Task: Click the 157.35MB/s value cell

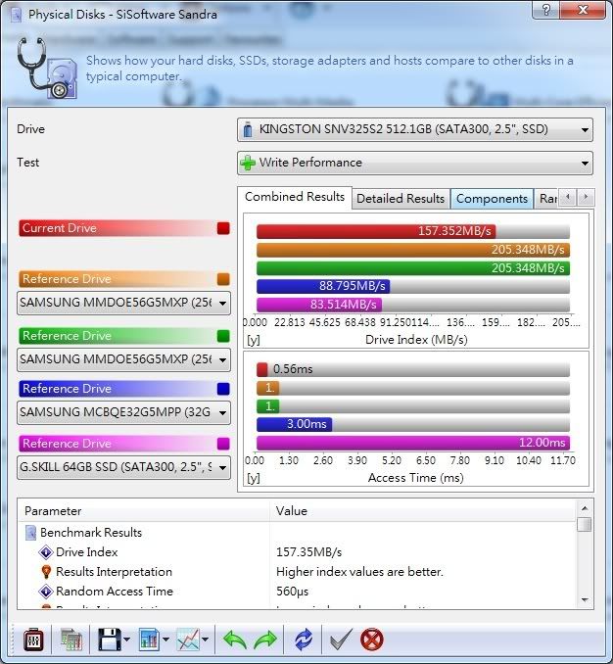Action: [x=309, y=552]
